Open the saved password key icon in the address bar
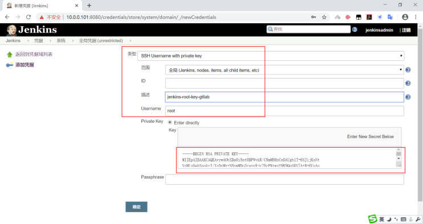The image size is (423, 224). tap(314, 17)
